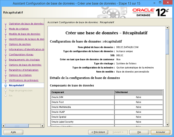The height and width of the screenshot is (137, 174).
Task: Go to Informations d'identification step
Action: 26,49
